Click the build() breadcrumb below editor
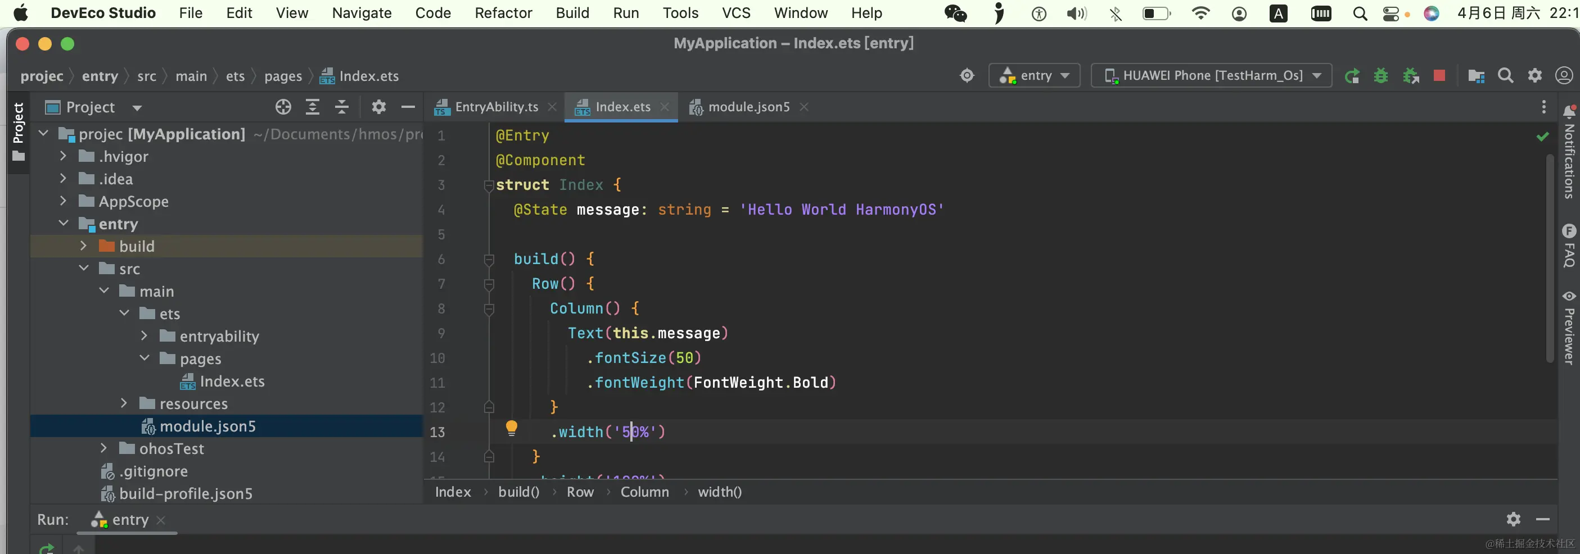The height and width of the screenshot is (554, 1580). [518, 492]
